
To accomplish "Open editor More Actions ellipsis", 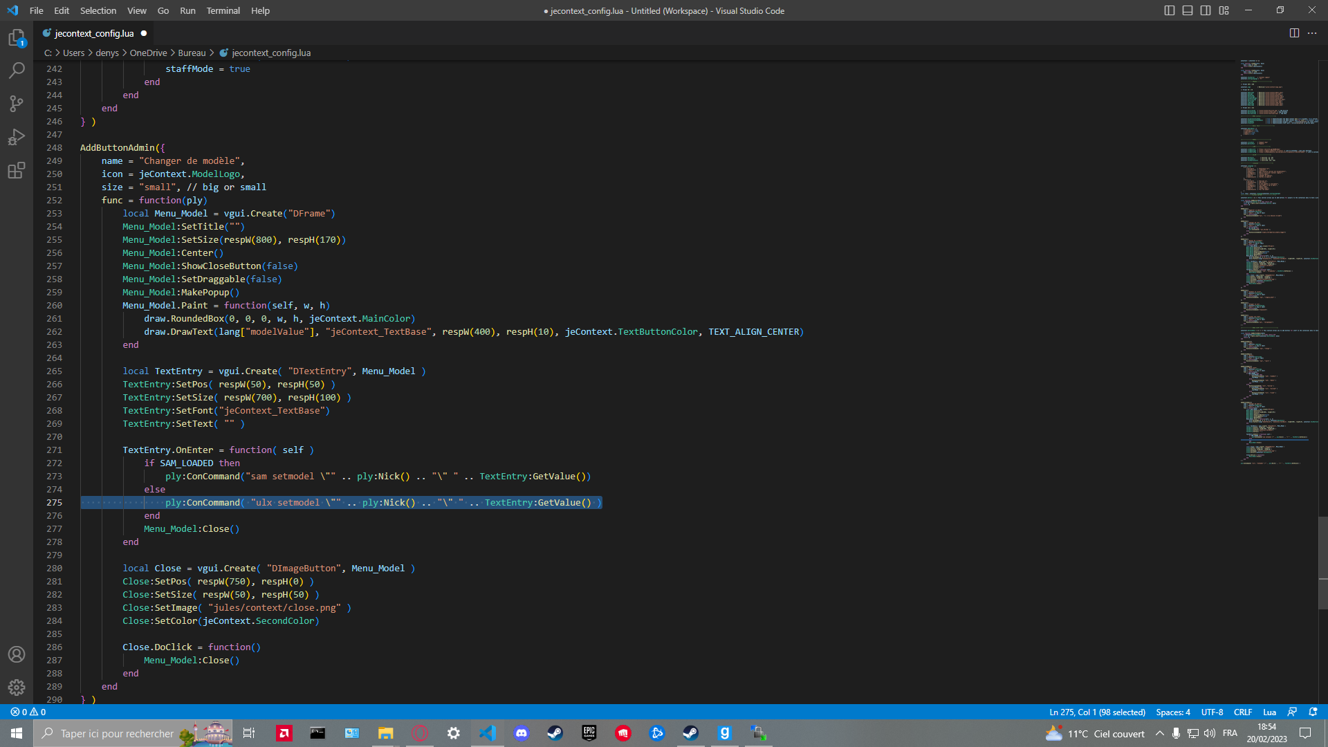I will (x=1312, y=33).
